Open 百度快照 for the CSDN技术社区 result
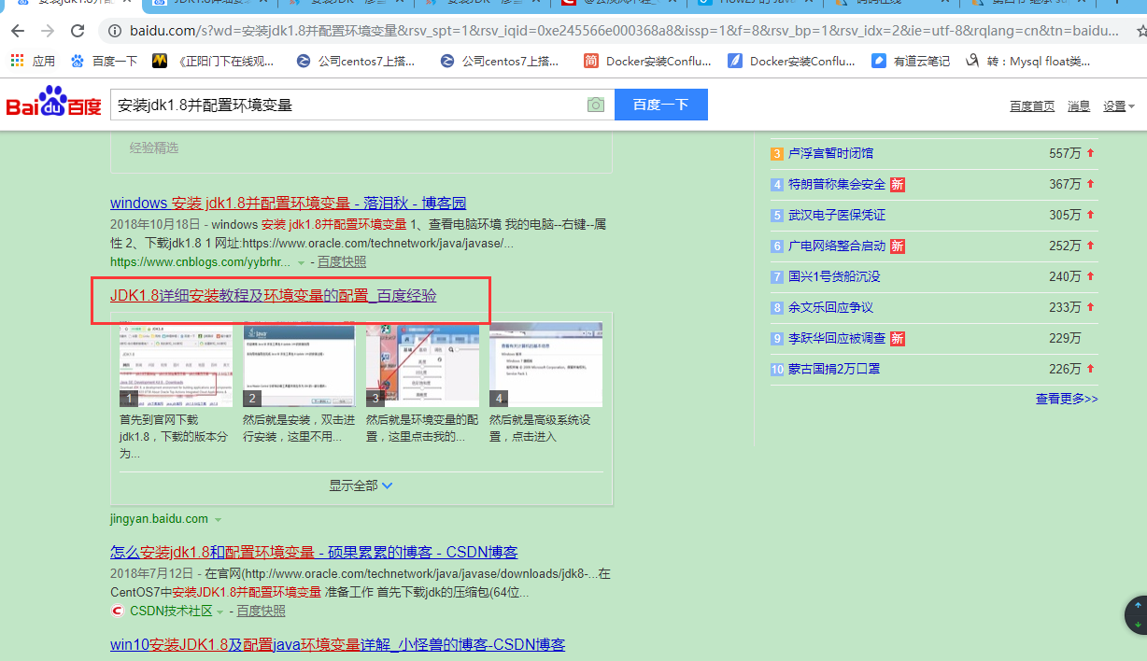This screenshot has width=1147, height=661. [261, 612]
